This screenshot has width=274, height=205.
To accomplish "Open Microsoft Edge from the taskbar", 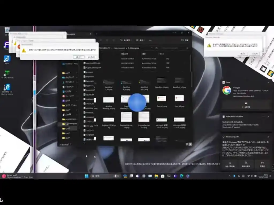I will 182,176.
